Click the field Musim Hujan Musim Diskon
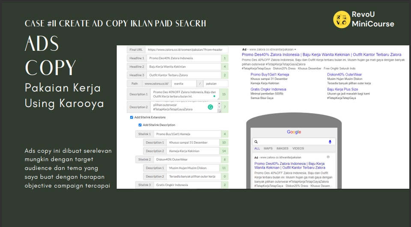411x227 pixels. tap(194, 168)
